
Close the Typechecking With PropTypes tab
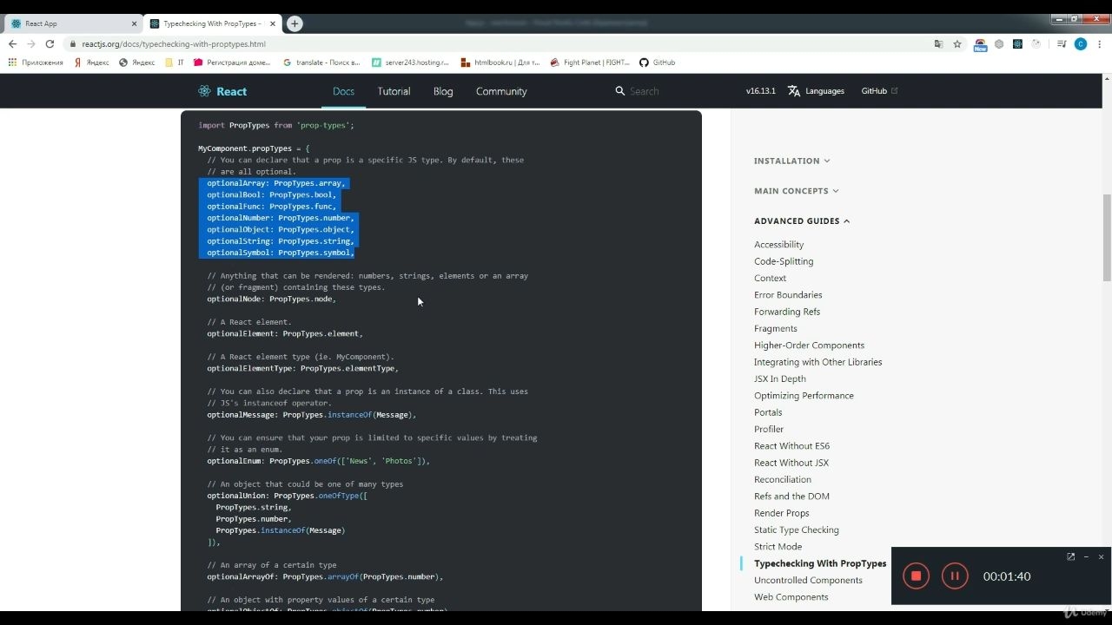pos(274,24)
